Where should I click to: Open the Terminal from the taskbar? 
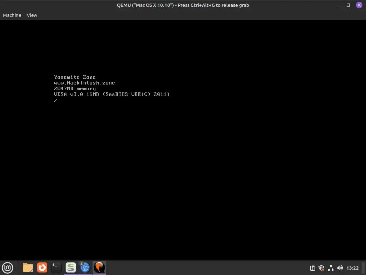pyautogui.click(x=56, y=267)
